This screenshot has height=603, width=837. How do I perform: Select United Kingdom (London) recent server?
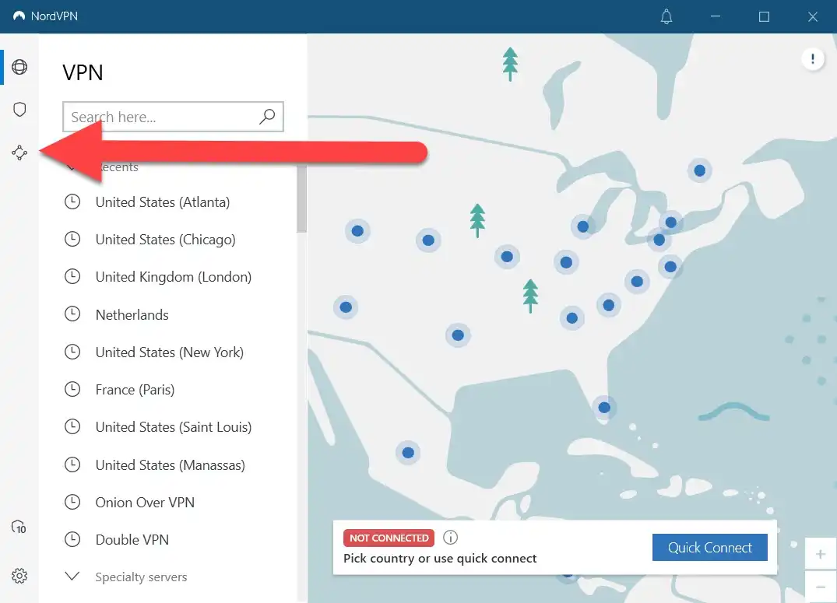point(173,276)
